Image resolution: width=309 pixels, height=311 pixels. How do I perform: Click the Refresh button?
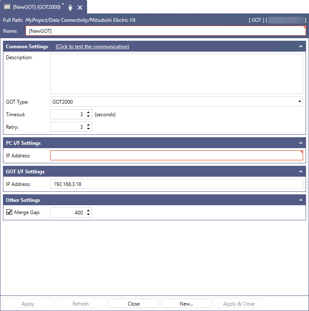[81, 303]
